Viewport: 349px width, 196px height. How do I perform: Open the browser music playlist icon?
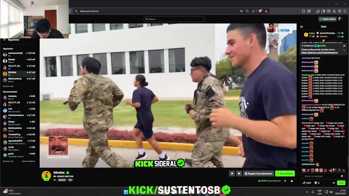tap(318, 11)
